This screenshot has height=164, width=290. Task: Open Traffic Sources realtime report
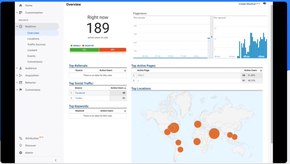(x=37, y=44)
